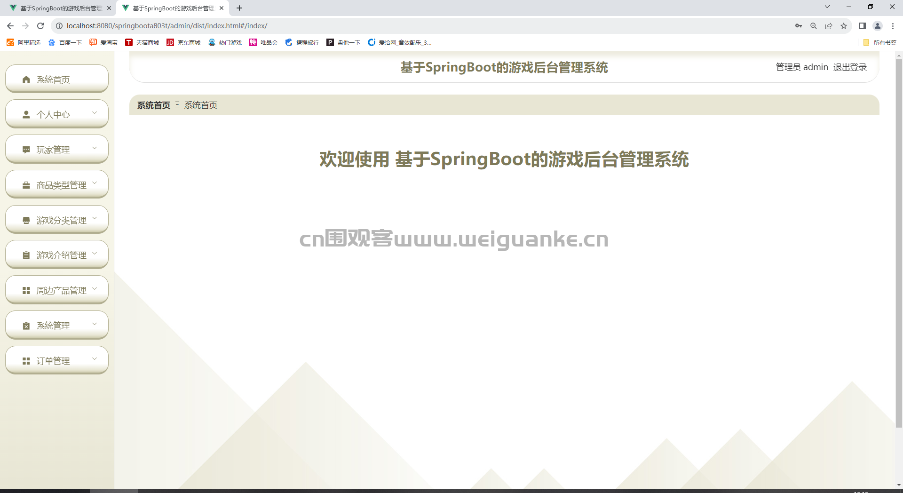Image resolution: width=903 pixels, height=493 pixels.
Task: Go back in browser history
Action: (10, 26)
